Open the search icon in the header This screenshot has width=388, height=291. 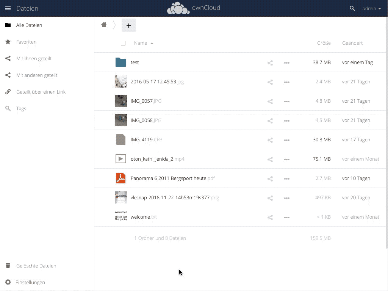coord(352,8)
